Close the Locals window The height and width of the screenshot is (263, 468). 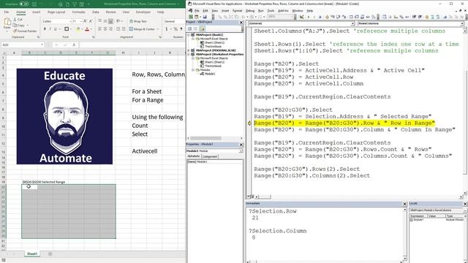tap(465, 204)
